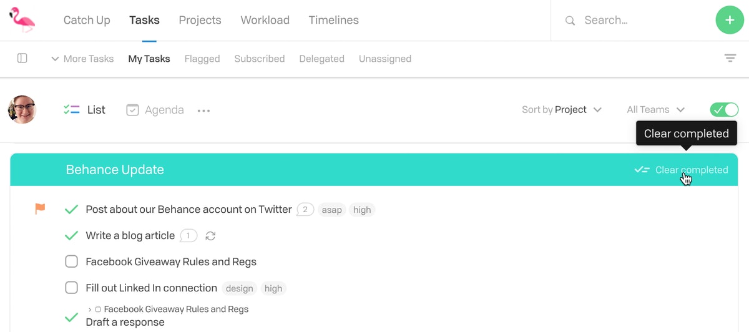Open the 1 comment bubble

click(188, 236)
